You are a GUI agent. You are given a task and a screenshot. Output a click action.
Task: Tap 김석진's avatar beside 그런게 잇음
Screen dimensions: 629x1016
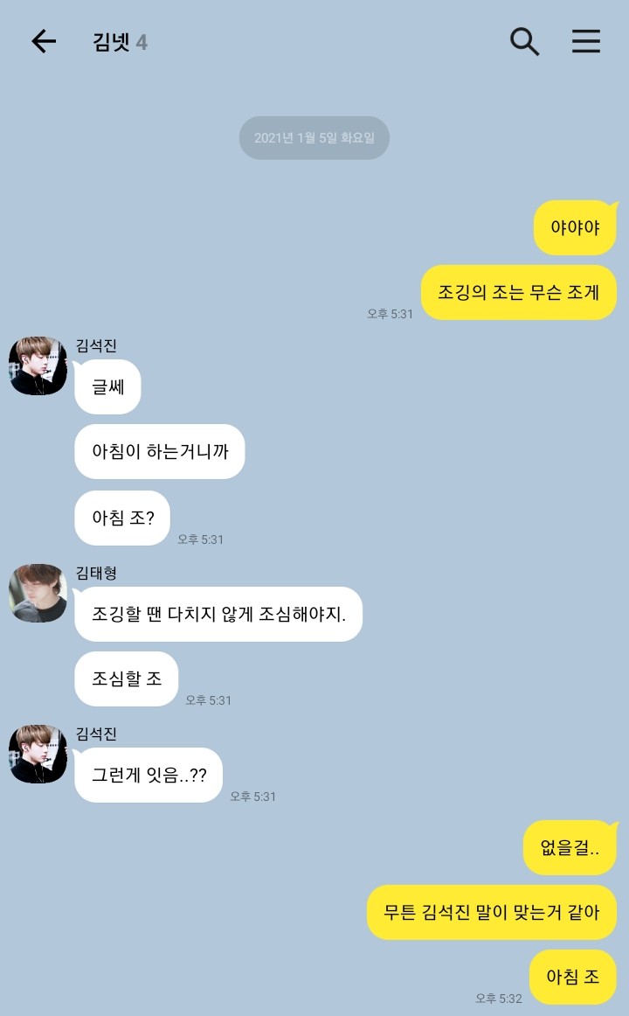[x=38, y=754]
